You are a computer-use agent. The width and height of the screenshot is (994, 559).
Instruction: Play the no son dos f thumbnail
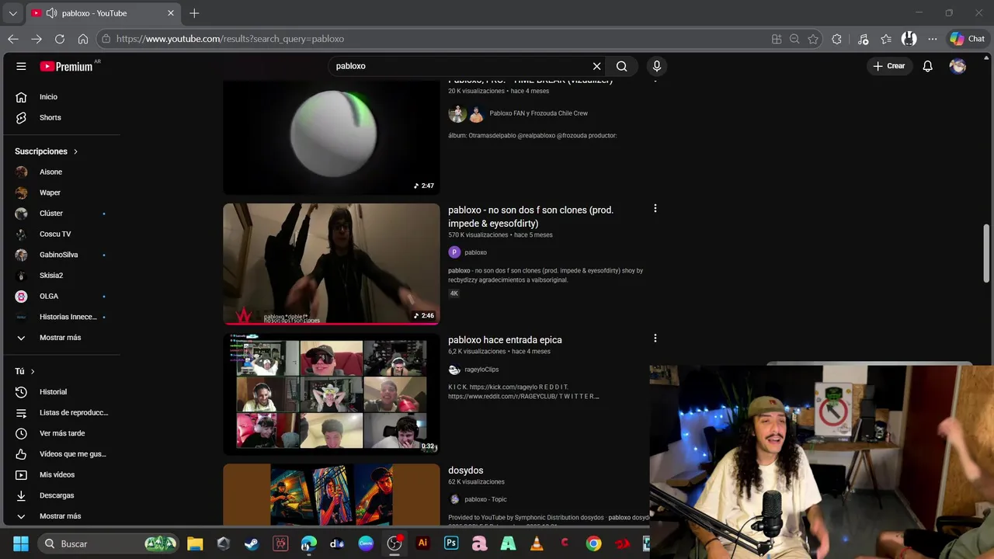tap(332, 264)
